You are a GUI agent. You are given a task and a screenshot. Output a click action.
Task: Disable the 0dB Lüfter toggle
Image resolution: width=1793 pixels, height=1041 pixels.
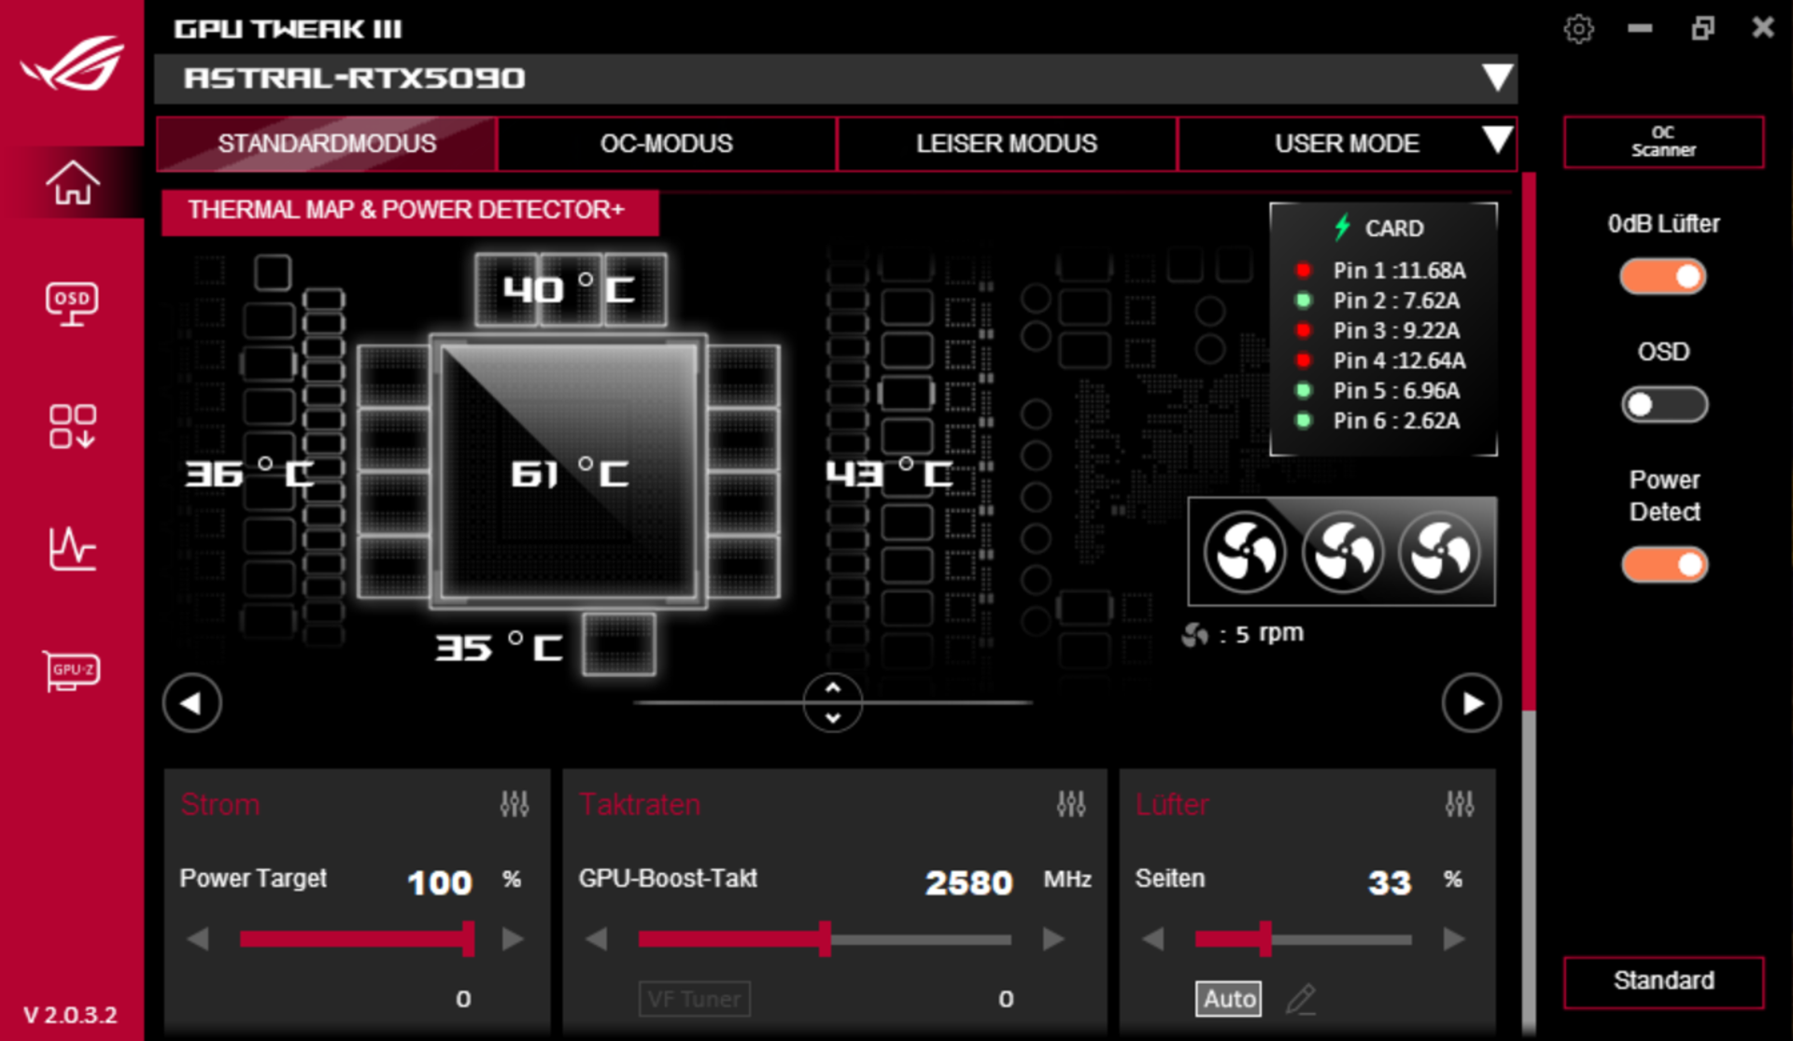[1663, 276]
